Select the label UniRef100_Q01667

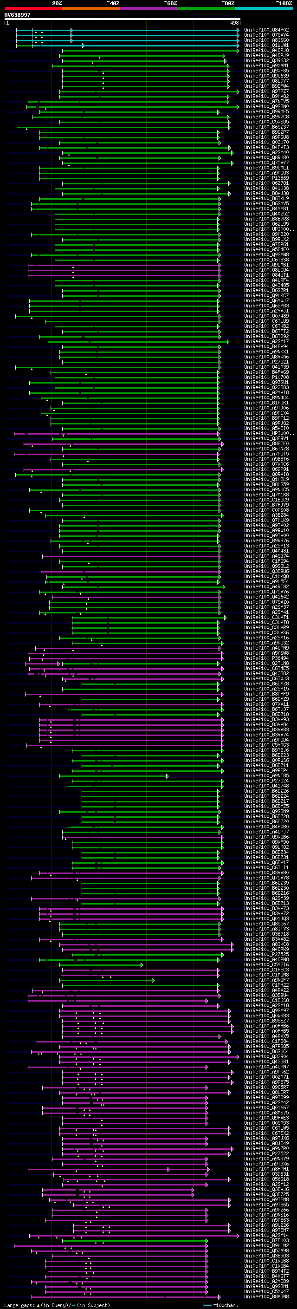(266, 1108)
